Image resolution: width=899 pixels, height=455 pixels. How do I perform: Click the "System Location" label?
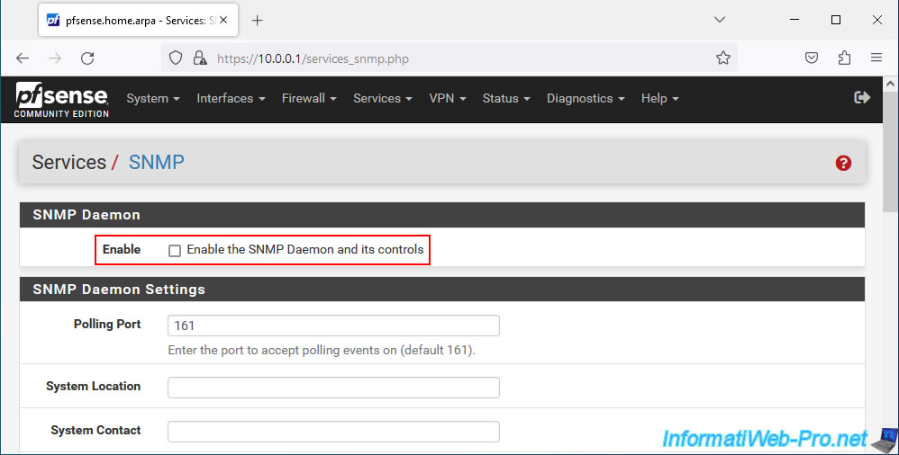tap(94, 387)
